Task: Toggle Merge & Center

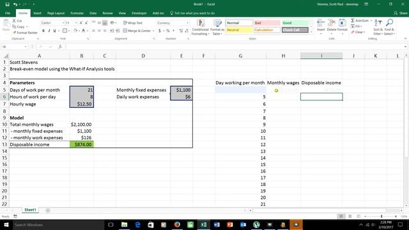Action: tap(137, 31)
